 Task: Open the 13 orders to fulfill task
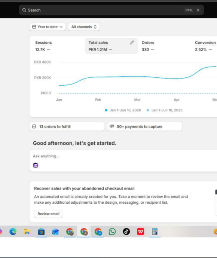[x=67, y=126]
